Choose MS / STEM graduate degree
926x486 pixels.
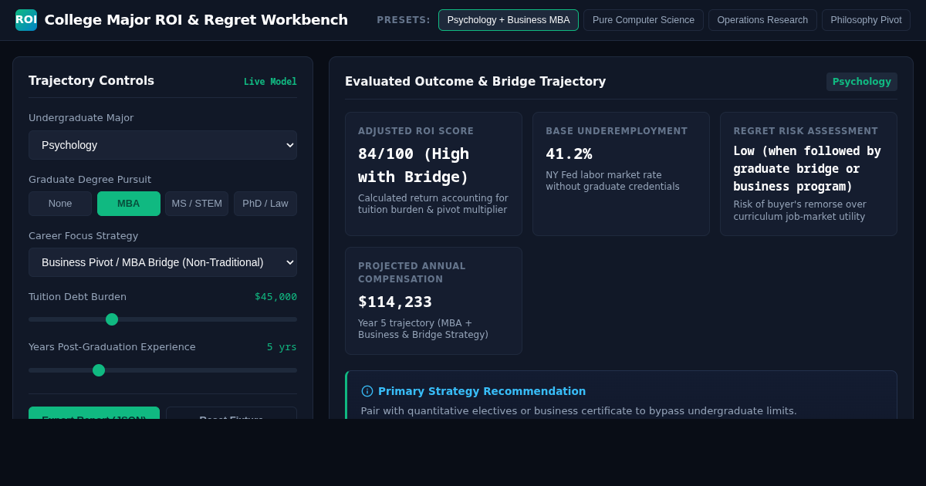tap(197, 204)
